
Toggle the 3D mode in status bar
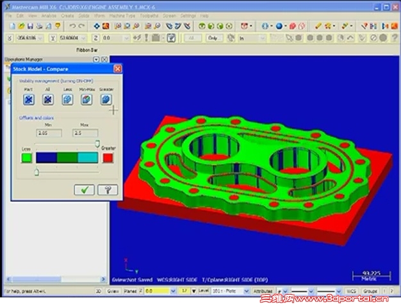pyautogui.click(x=99, y=291)
